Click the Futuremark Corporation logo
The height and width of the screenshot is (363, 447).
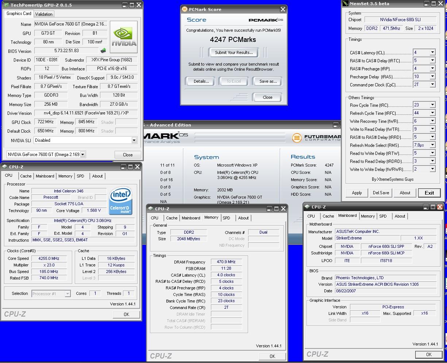[x=317, y=138]
